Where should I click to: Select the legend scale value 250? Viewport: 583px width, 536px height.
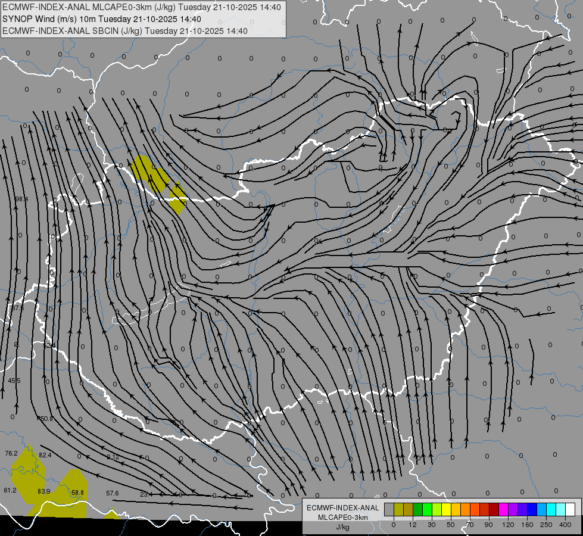[546, 525]
